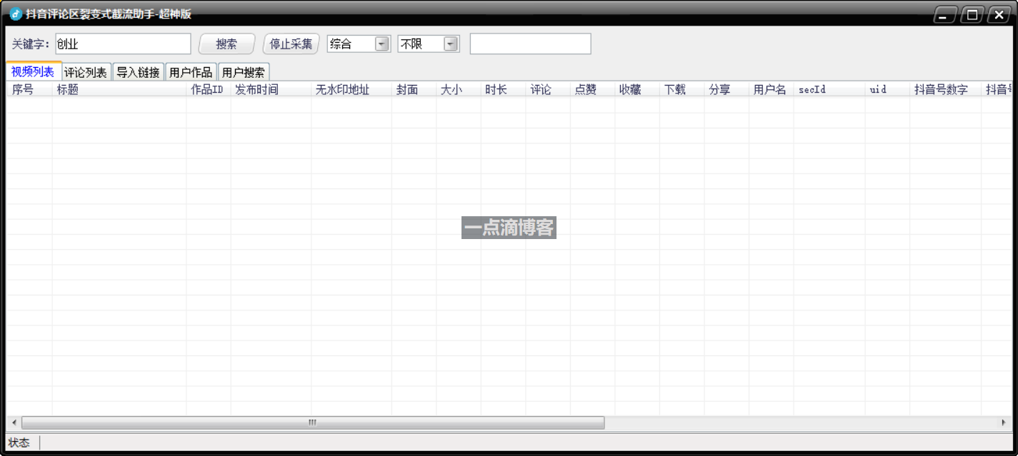Switch to the 评论列表 tab

(86, 72)
